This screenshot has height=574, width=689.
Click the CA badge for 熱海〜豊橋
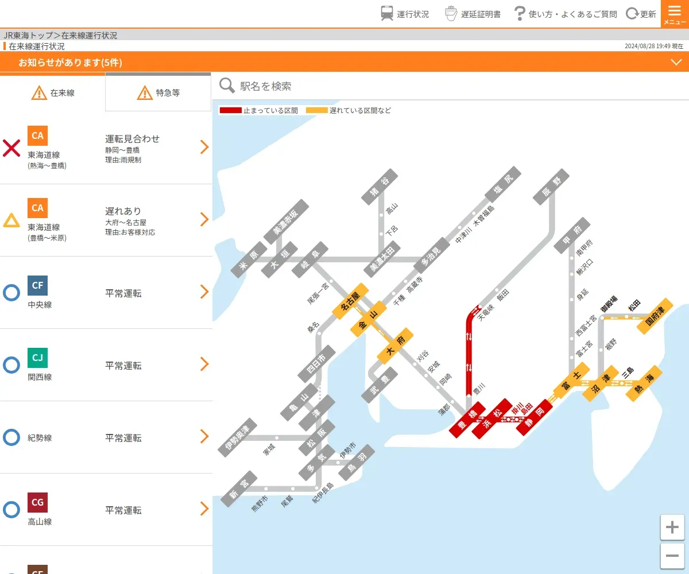pos(37,135)
